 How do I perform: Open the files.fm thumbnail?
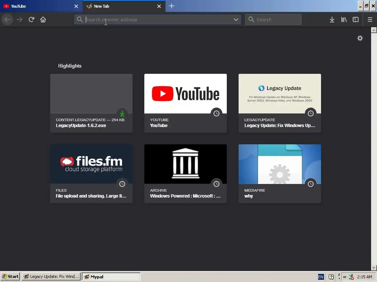click(x=91, y=164)
